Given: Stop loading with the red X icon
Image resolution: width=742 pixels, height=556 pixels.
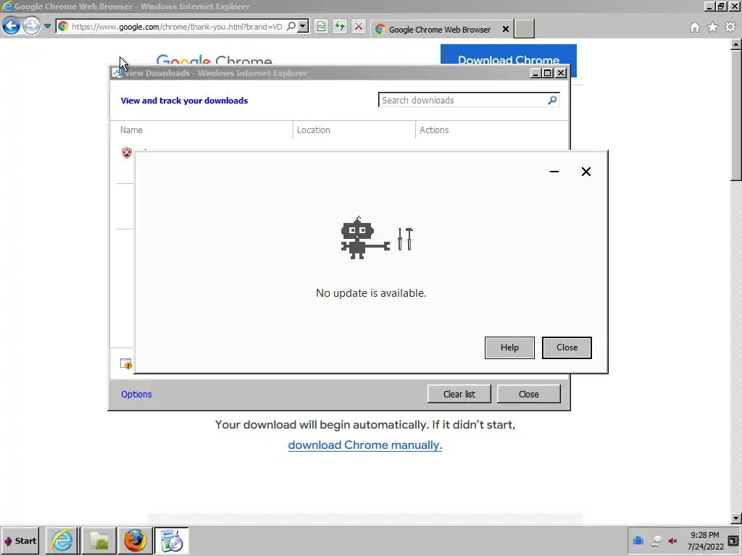Looking at the screenshot, I should click(x=359, y=27).
